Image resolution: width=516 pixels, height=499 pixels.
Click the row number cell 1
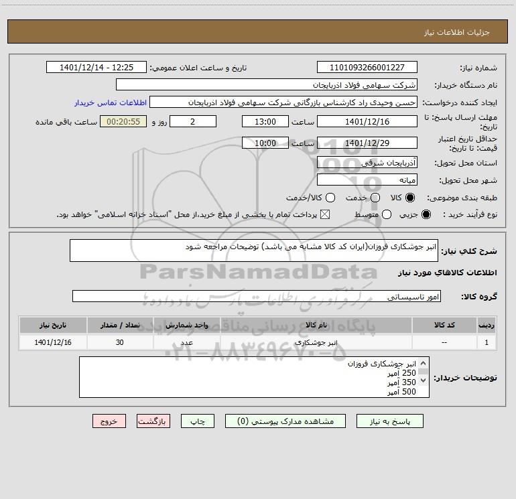487,342
